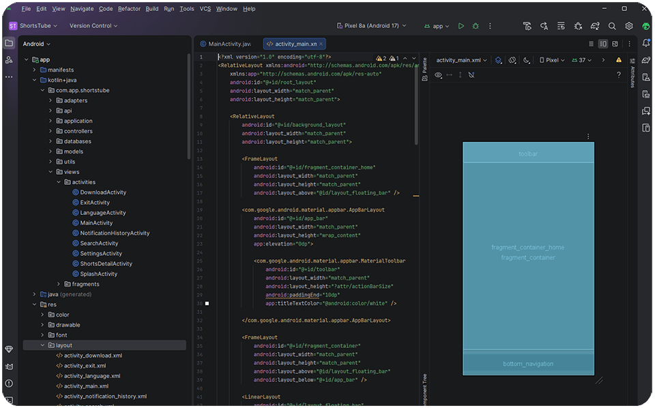Expand the manifests folder
Image resolution: width=655 pixels, height=408 pixels.
[x=35, y=70]
